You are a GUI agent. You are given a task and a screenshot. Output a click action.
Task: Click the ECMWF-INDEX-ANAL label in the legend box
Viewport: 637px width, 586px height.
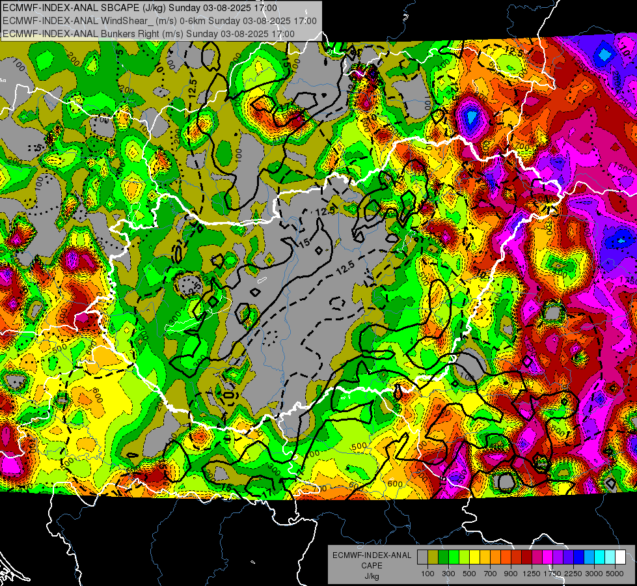click(372, 555)
